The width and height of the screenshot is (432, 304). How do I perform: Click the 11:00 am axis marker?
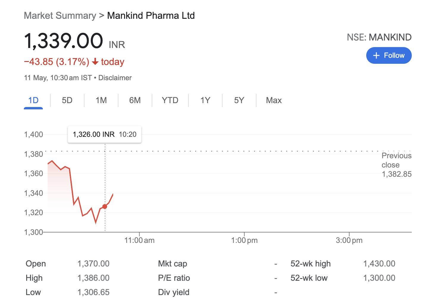pos(139,240)
